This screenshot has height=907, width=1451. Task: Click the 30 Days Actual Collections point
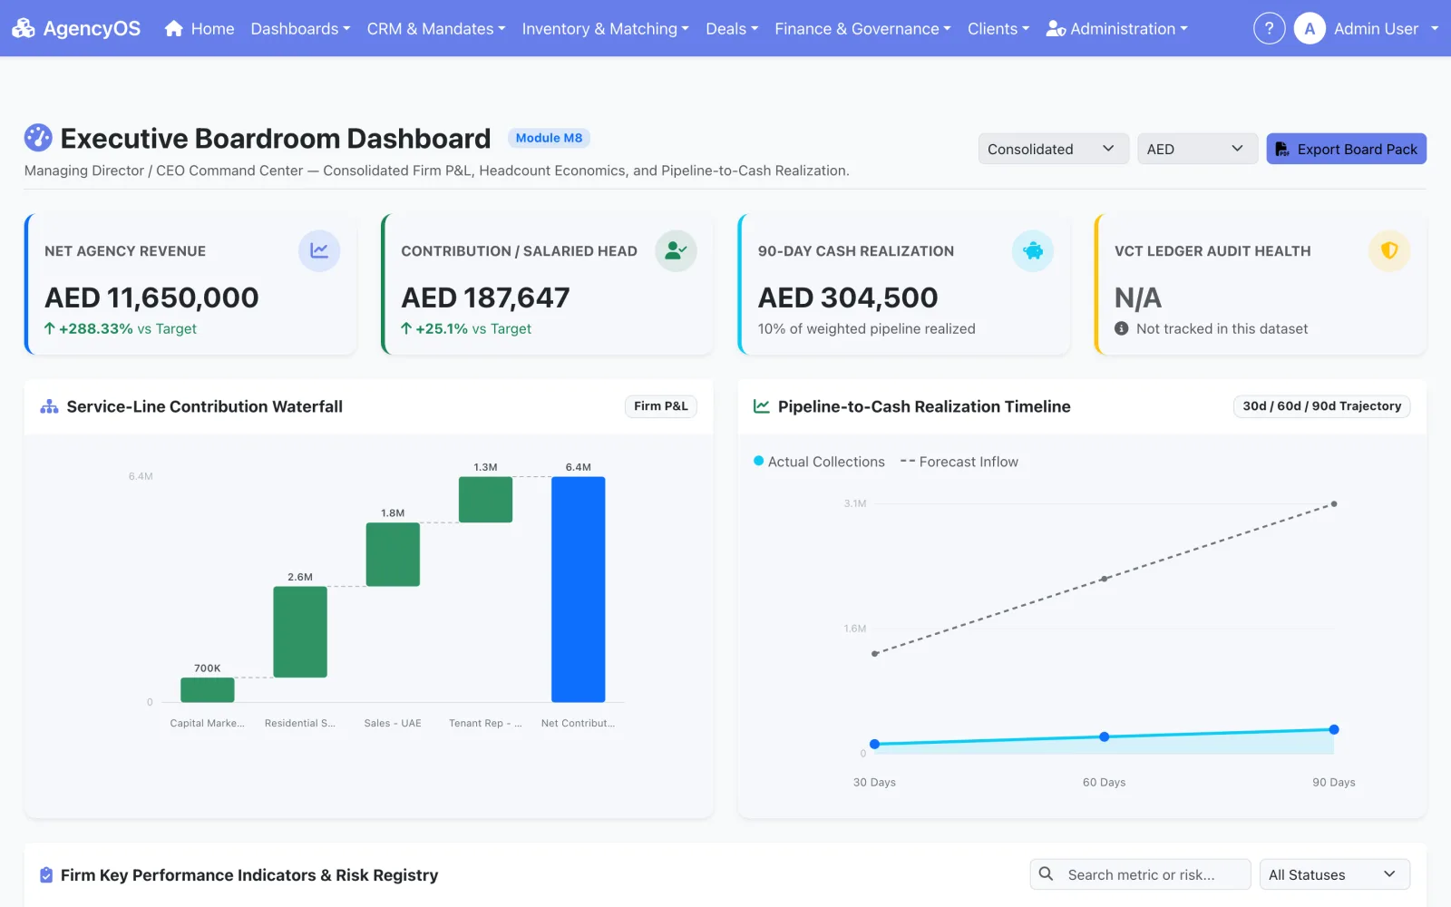pos(874,744)
